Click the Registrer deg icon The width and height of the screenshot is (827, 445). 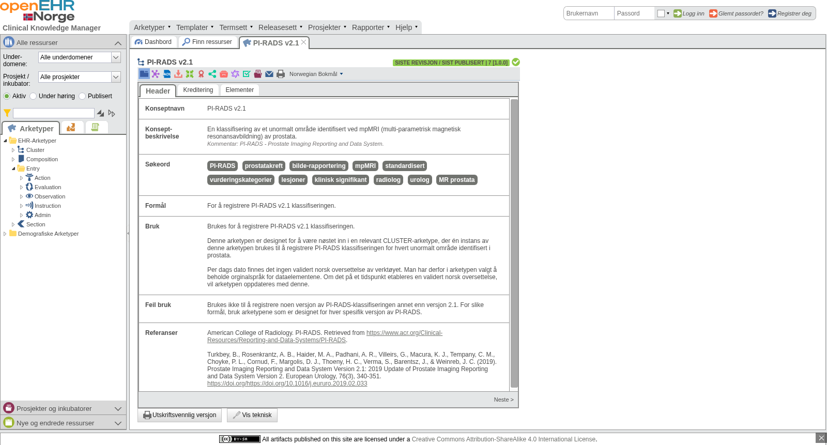[x=772, y=13]
